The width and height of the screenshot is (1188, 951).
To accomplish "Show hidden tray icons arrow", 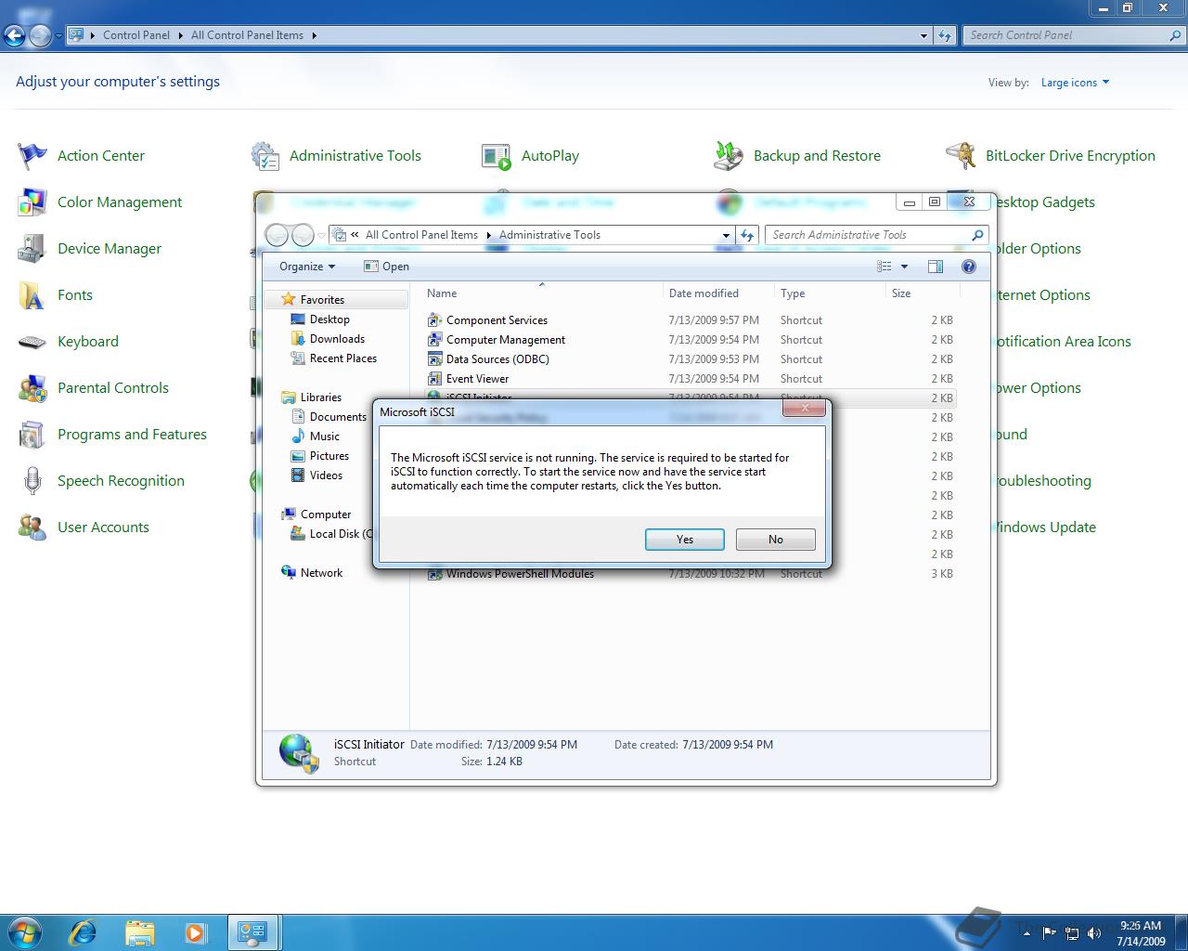I will click(x=1027, y=933).
